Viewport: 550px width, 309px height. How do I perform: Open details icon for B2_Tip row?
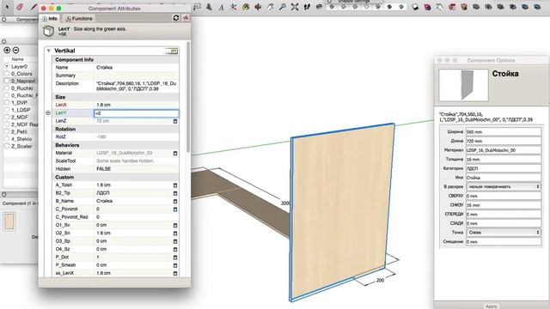tap(175, 193)
